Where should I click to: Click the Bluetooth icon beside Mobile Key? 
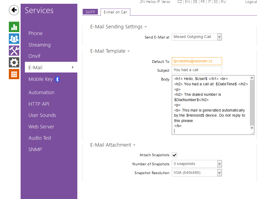point(57,79)
